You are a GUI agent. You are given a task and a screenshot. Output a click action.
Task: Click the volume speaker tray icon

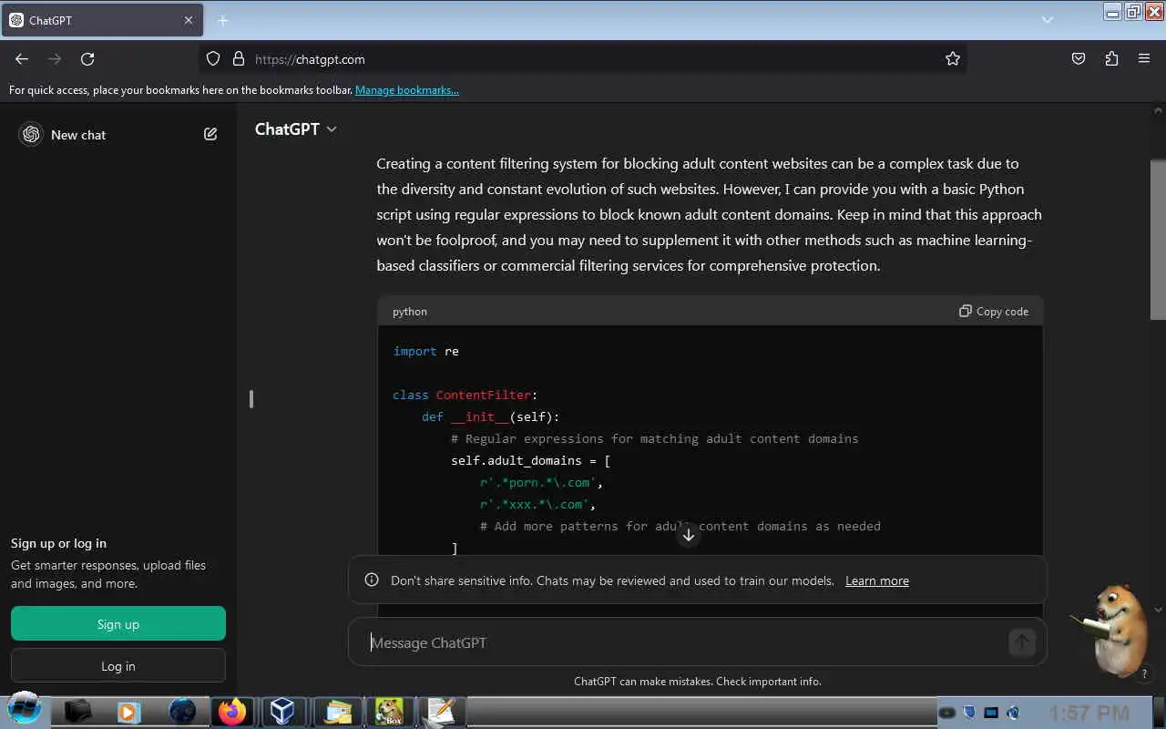[1013, 713]
